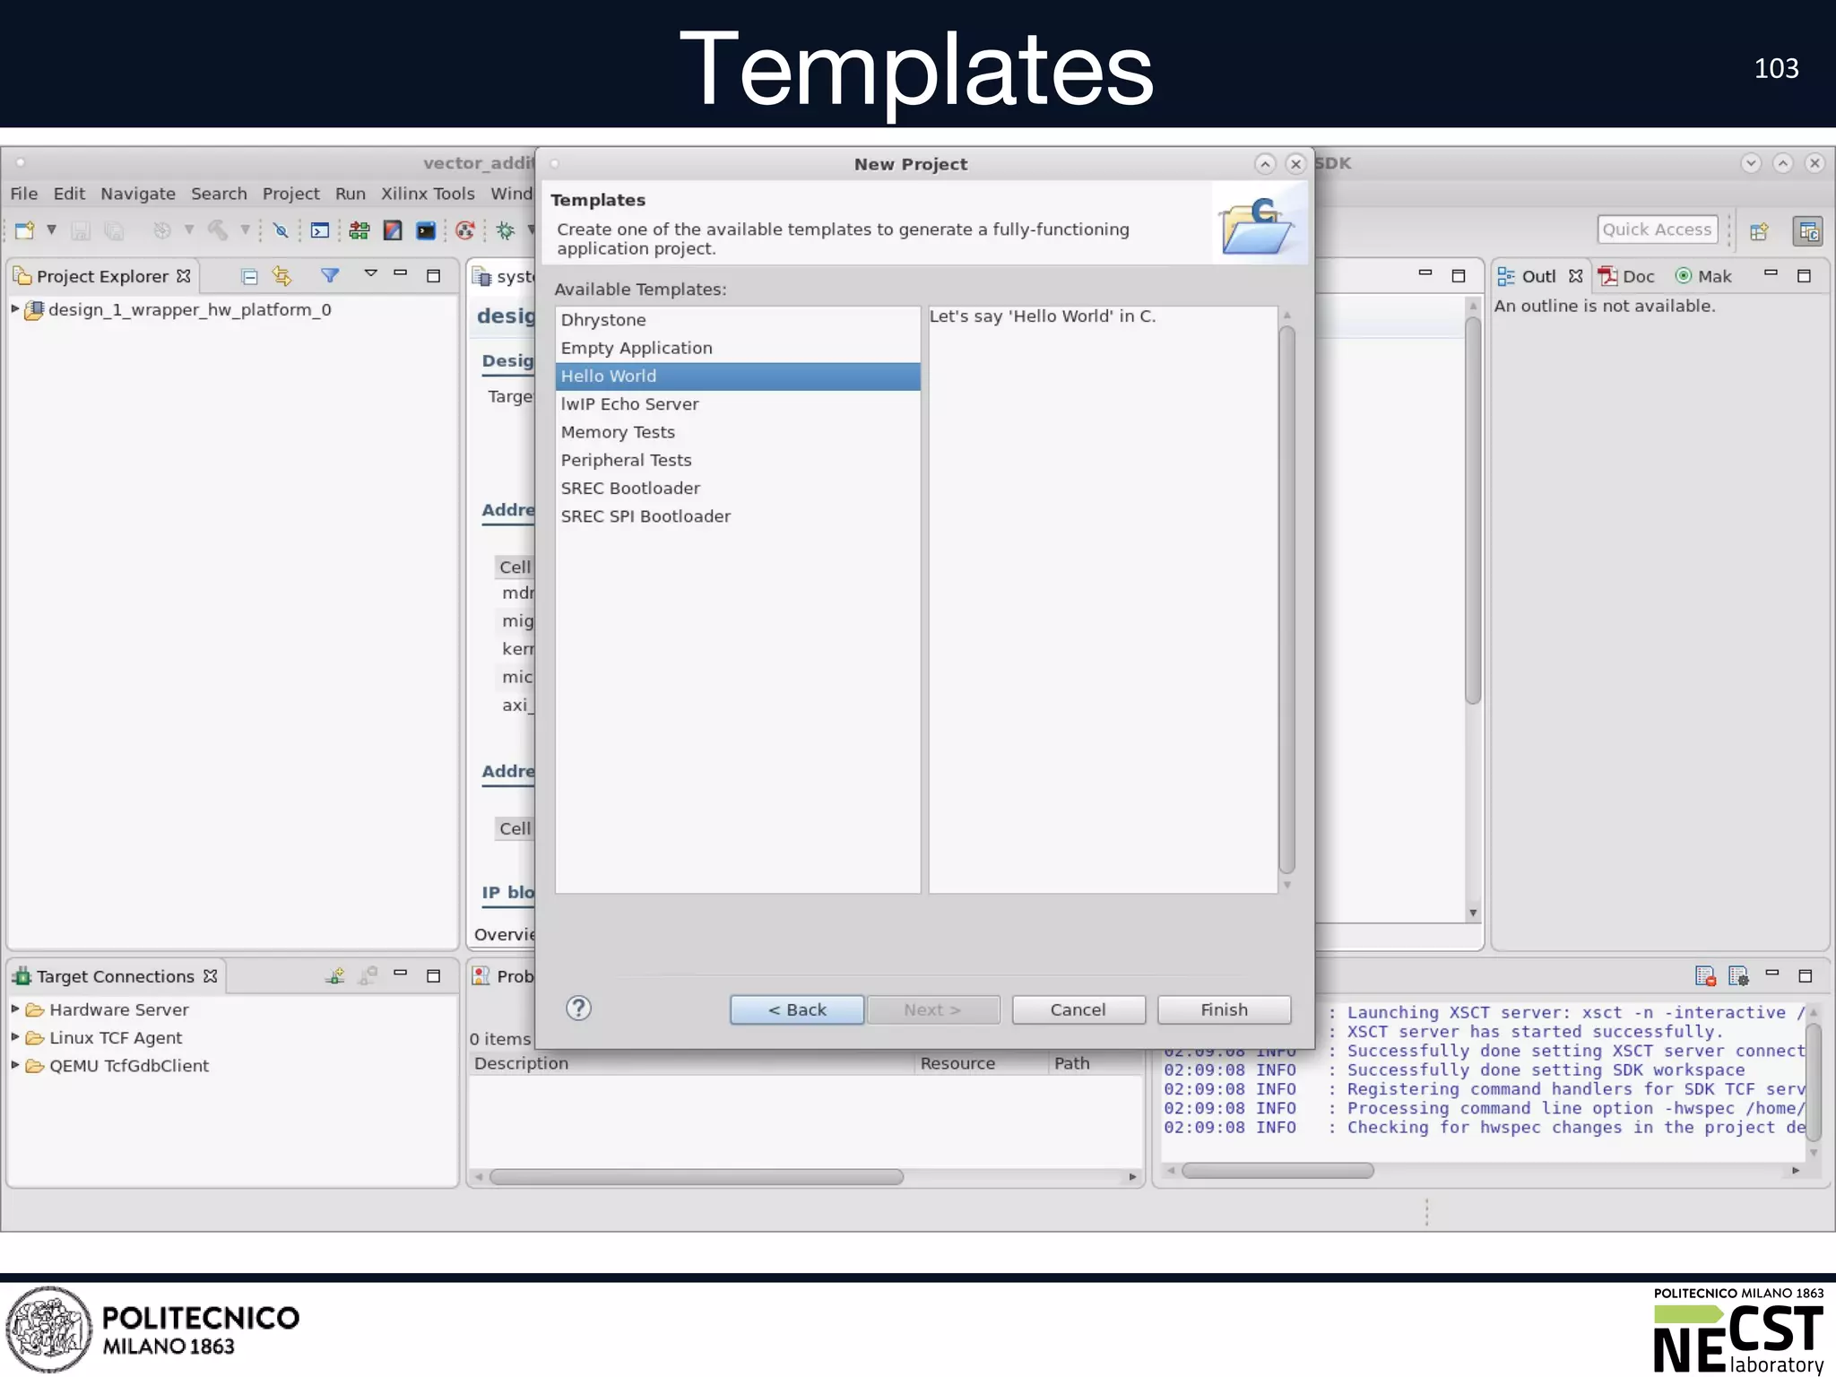Click the Skip All Breakpoints toolbar icon
The width and height of the screenshot is (1836, 1377).
[x=281, y=230]
